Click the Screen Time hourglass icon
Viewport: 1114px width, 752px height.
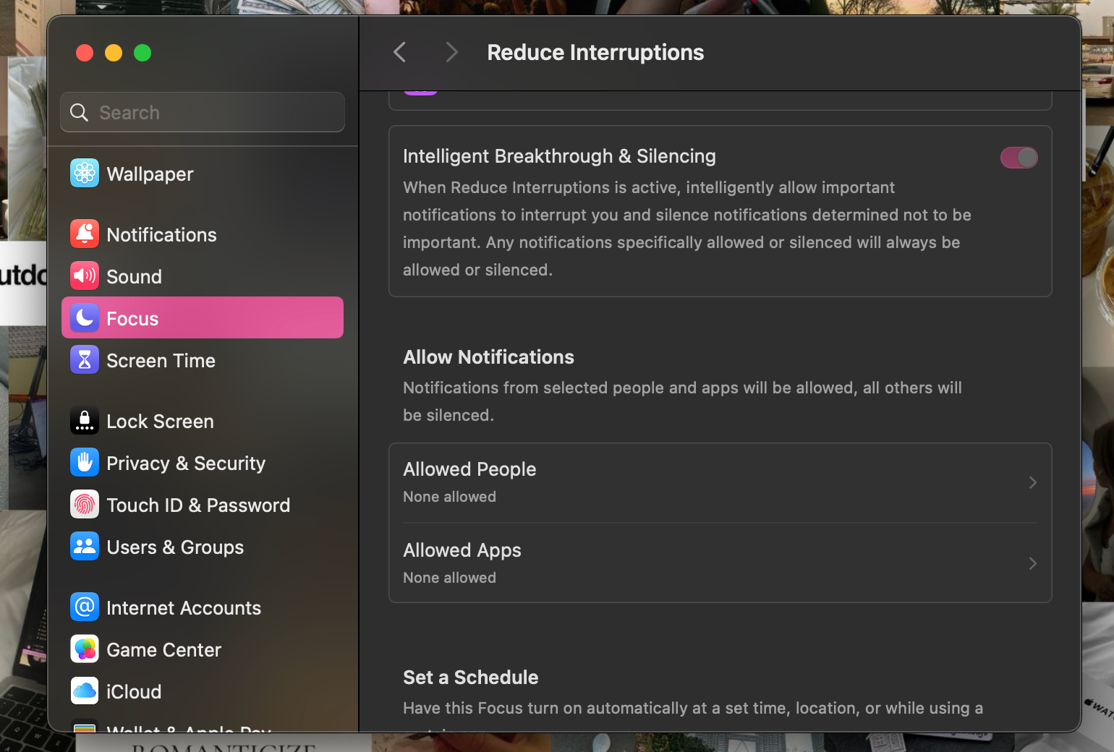click(85, 359)
